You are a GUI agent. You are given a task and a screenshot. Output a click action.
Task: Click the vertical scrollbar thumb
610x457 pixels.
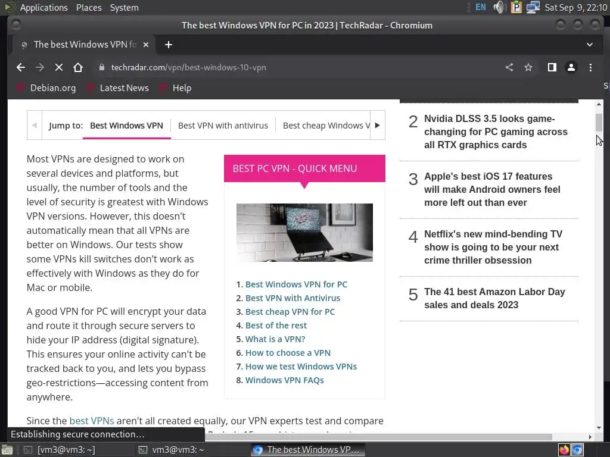pyautogui.click(x=599, y=123)
